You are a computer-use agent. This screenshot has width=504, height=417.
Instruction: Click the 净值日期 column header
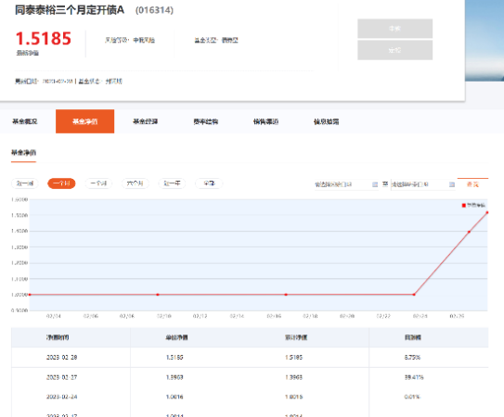[x=58, y=337]
